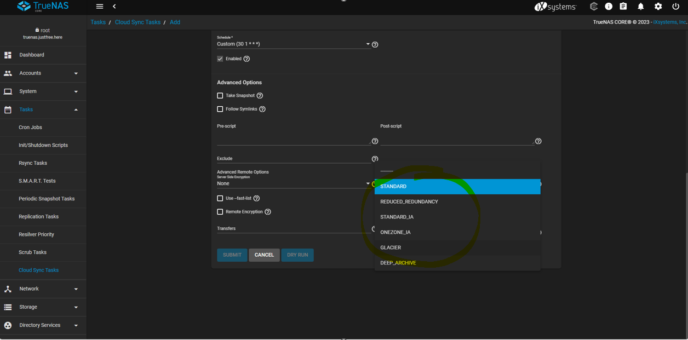Click the Power icon
Viewport: 688px width, 340px height.
(x=675, y=7)
